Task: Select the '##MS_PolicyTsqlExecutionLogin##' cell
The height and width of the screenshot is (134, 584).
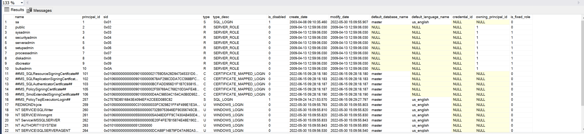Action: click(x=47, y=100)
